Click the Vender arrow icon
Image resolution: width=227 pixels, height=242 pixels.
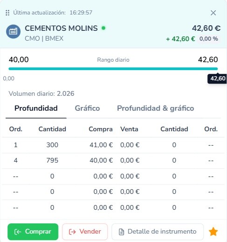coord(72,232)
